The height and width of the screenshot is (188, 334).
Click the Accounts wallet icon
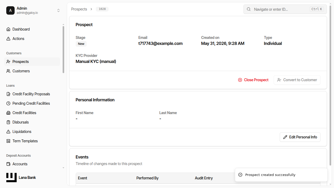click(8, 164)
